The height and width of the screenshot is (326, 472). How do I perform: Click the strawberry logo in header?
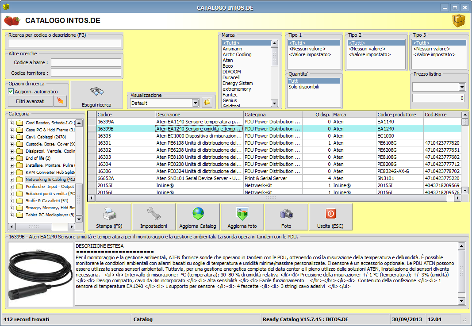[x=12, y=20]
